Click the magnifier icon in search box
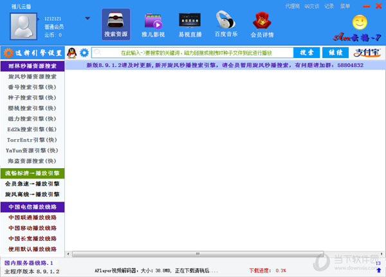 (x=97, y=52)
